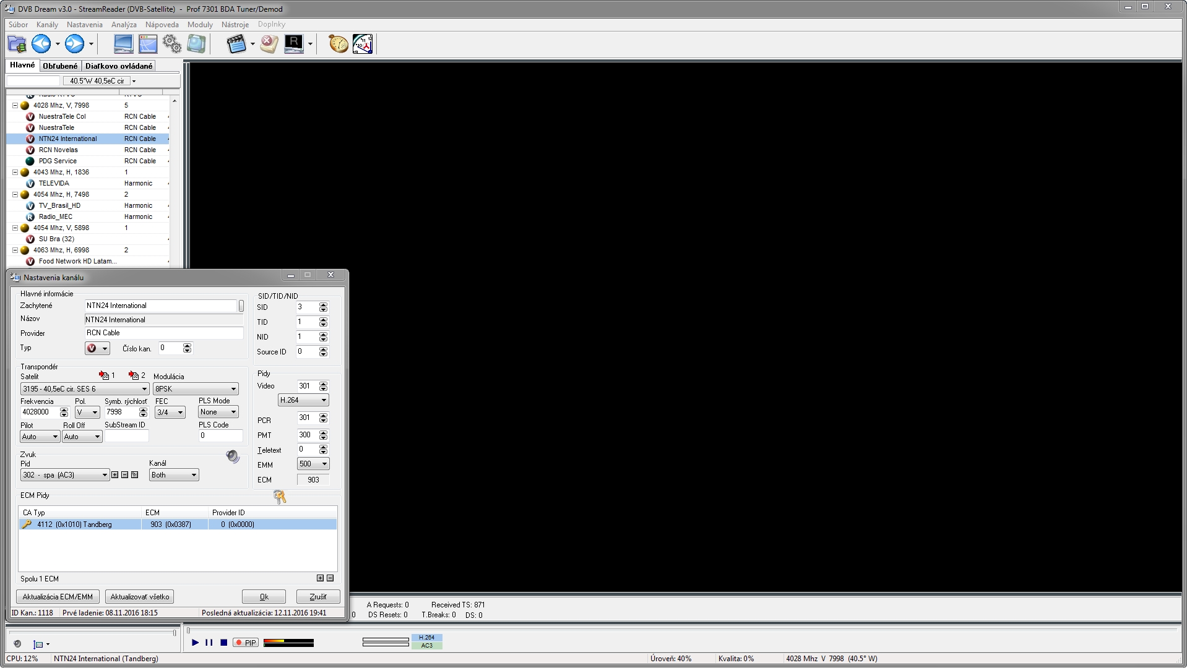This screenshot has width=1187, height=668.
Task: Open the signal graph window icon
Action: click(x=148, y=44)
